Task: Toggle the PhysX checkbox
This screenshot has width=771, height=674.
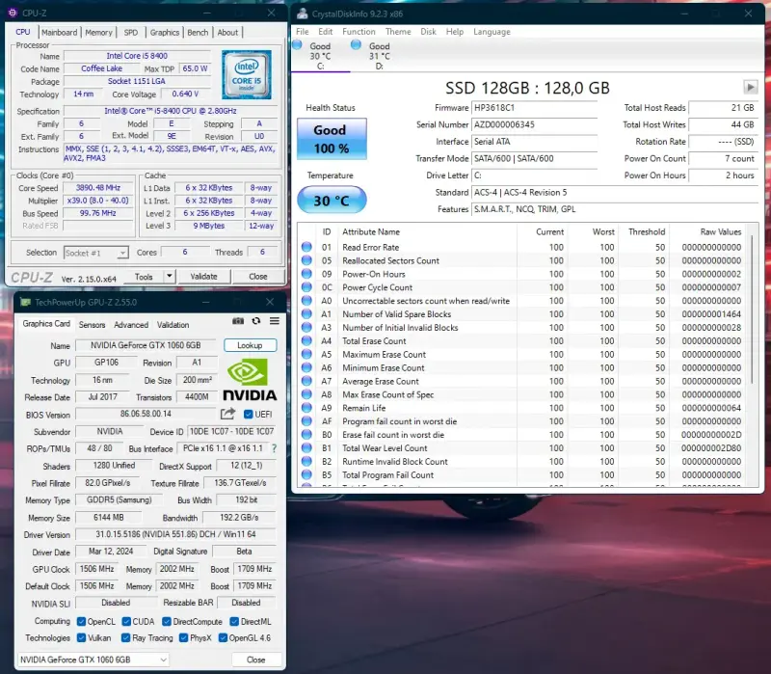Action: pyautogui.click(x=183, y=637)
